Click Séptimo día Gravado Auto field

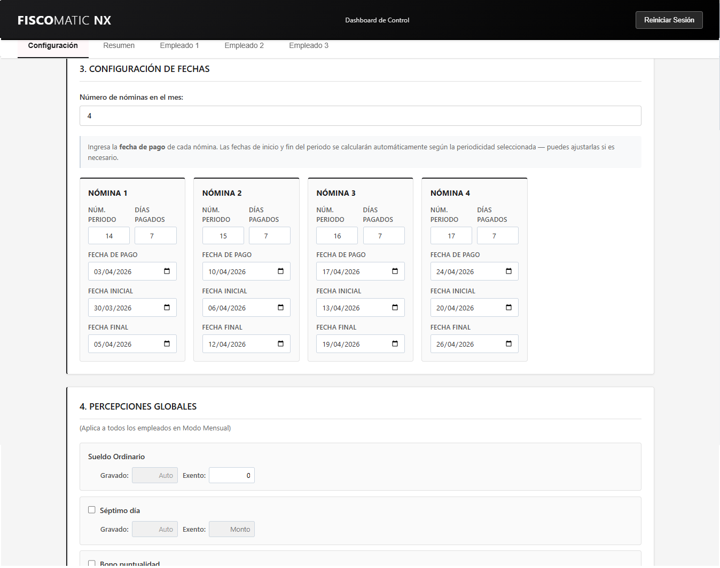155,529
